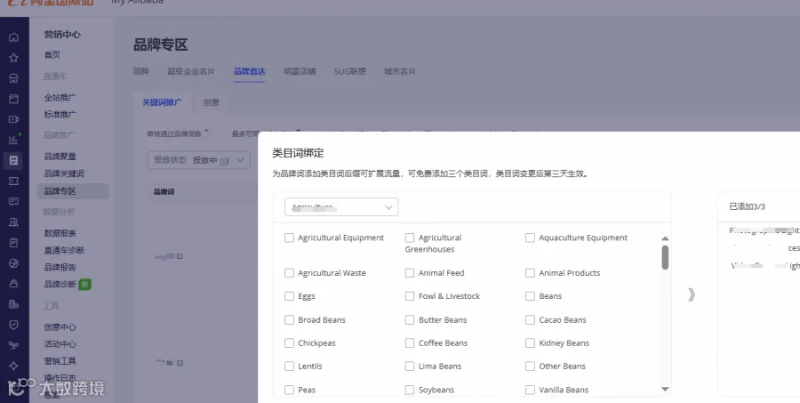The width and height of the screenshot is (800, 403).
Task: Open the bar chart analytics icon
Action: point(13,140)
